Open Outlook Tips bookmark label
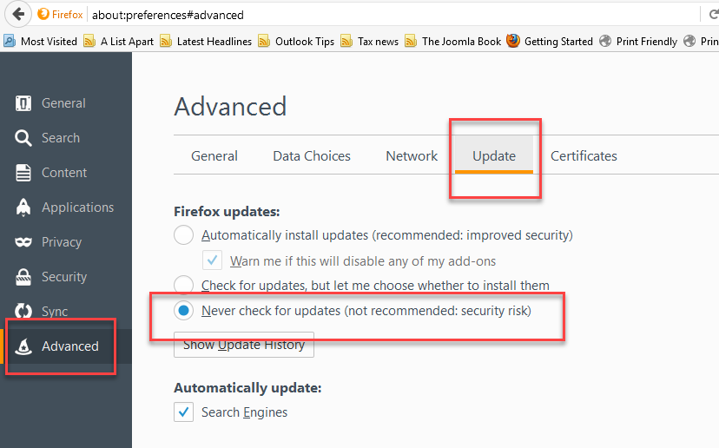 [x=305, y=42]
